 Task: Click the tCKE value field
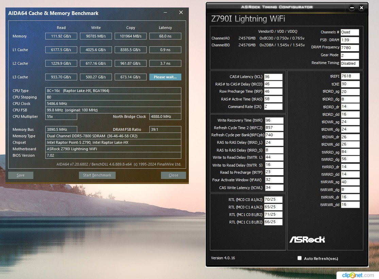350,84
